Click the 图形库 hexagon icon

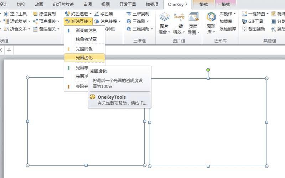click(x=211, y=17)
